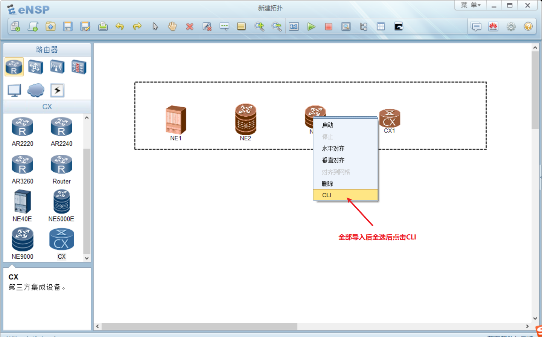Pick the NE40E device model
The width and height of the screenshot is (542, 337).
(22, 206)
